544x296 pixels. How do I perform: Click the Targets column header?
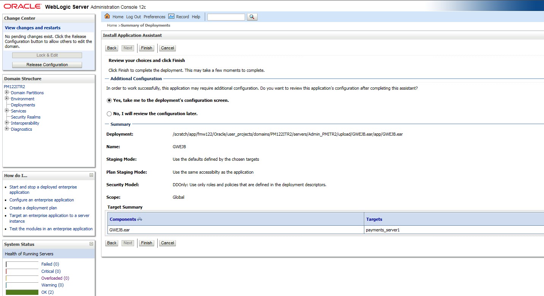[x=374, y=219]
